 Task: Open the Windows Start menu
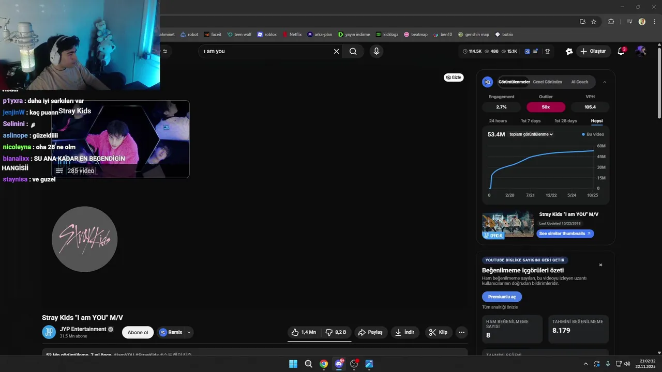click(x=293, y=364)
